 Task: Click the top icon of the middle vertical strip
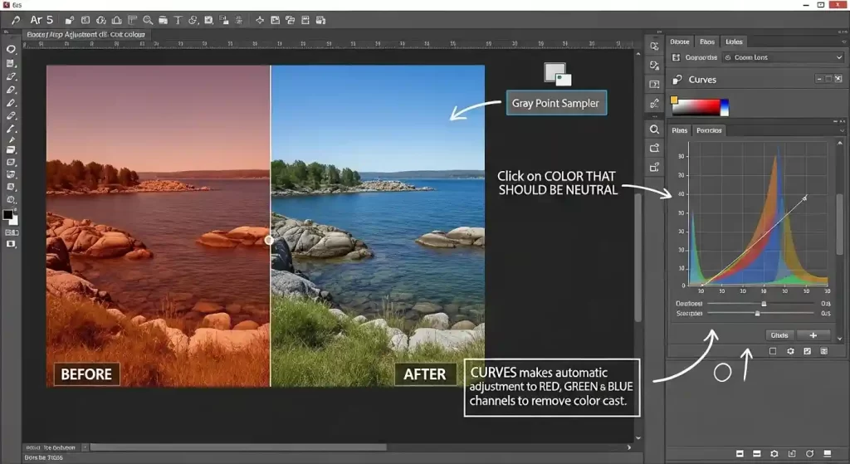click(654, 46)
